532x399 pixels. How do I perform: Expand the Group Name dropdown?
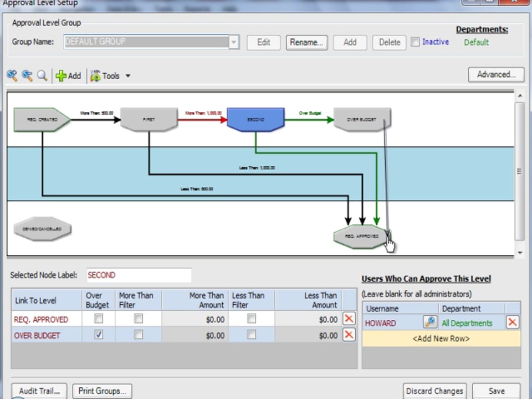[x=234, y=42]
